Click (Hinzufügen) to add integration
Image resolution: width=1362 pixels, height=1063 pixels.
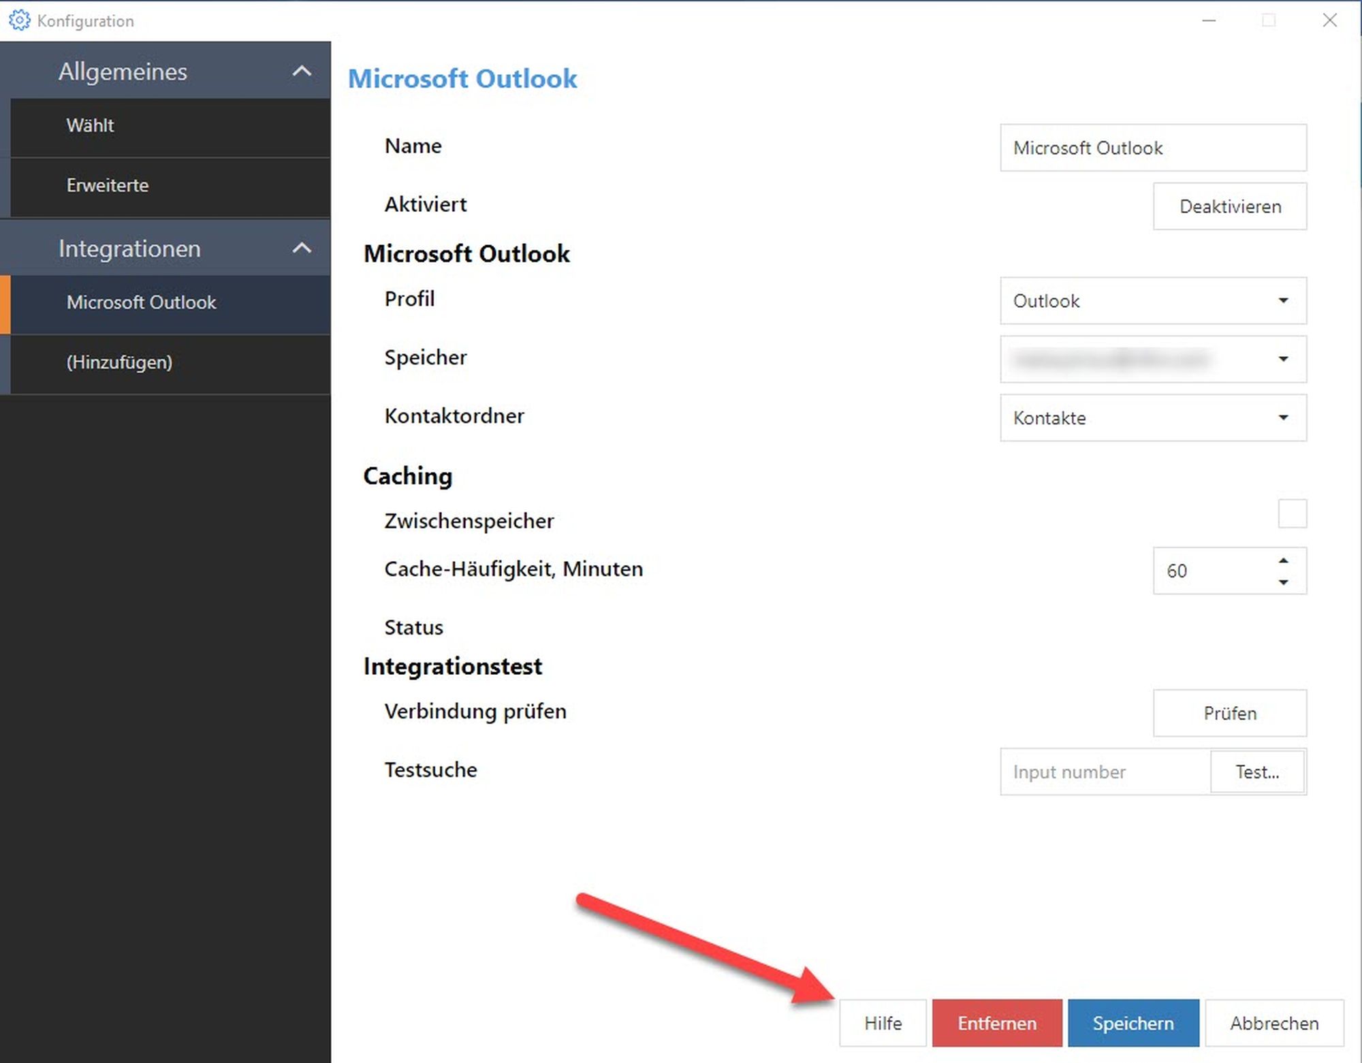pyautogui.click(x=119, y=362)
